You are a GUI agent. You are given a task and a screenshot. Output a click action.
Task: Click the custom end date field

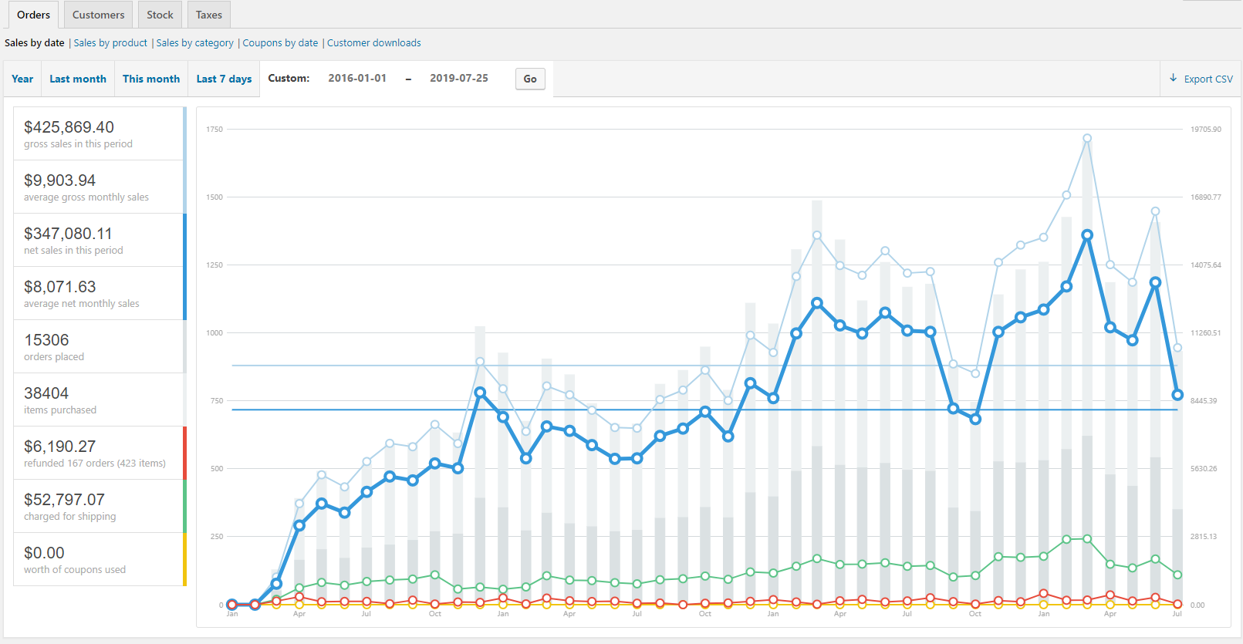point(459,78)
